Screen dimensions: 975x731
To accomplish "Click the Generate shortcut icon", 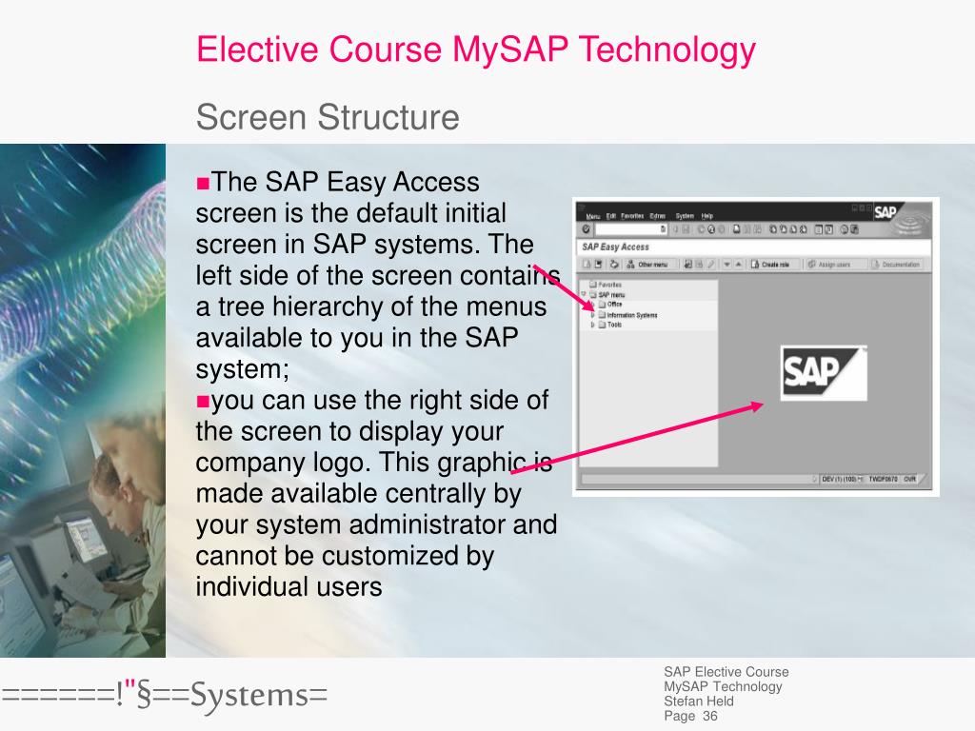I will (829, 229).
